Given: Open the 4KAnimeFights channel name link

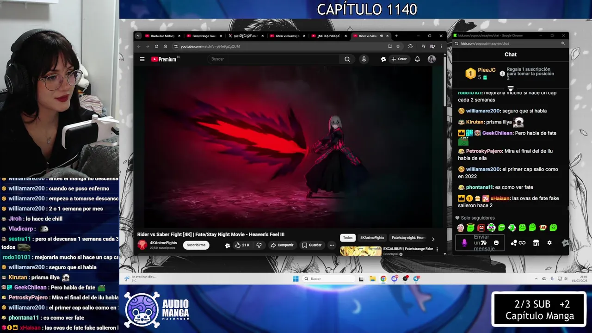Looking at the screenshot, I should [x=163, y=243].
